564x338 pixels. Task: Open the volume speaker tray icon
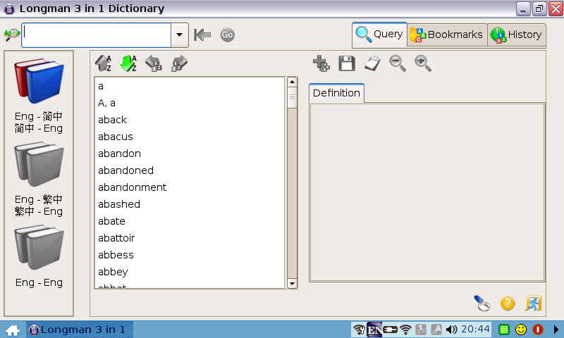coord(451,330)
